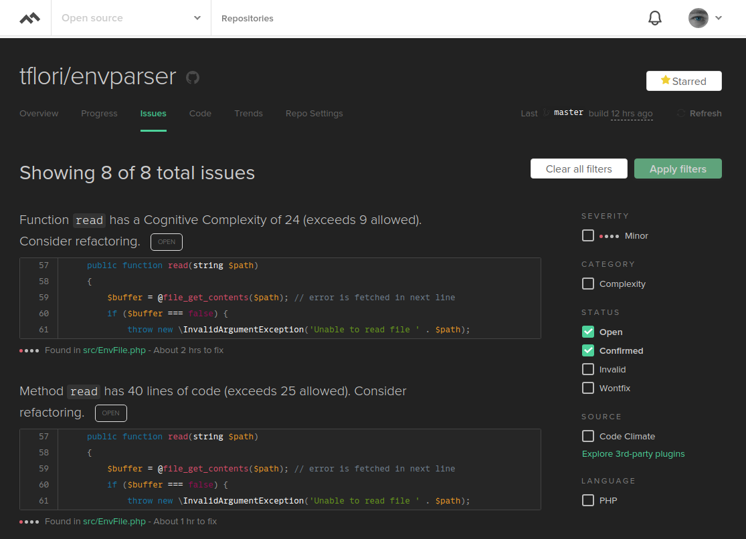Click severity dots before 'About 1 hr to fix'
Screen dimensions: 746x539
29,522
